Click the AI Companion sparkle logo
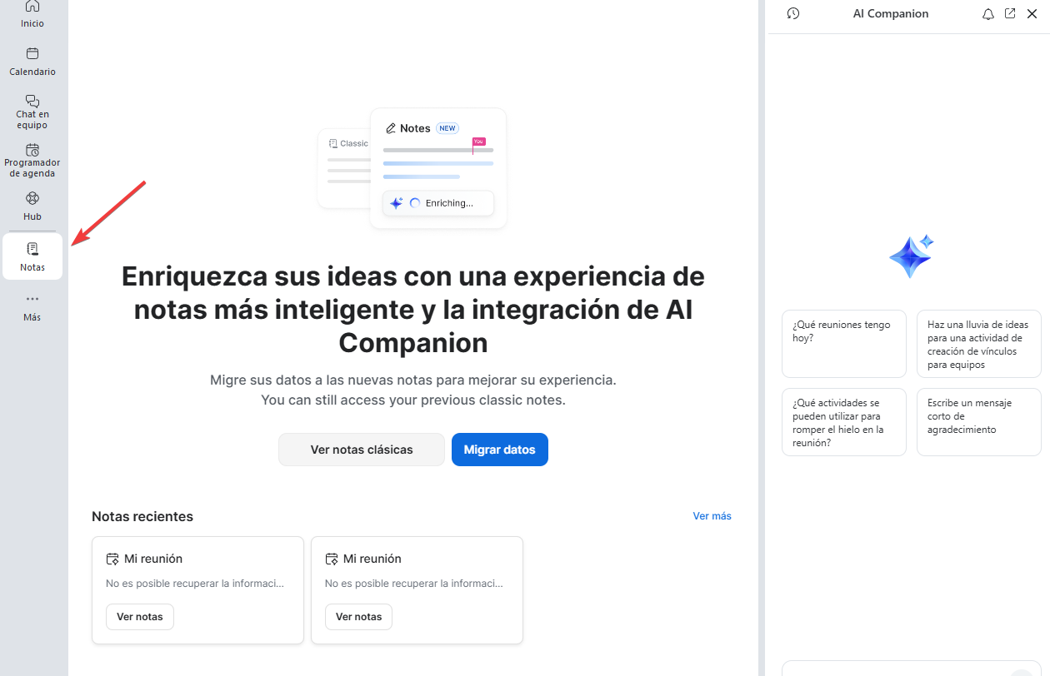 pyautogui.click(x=912, y=256)
